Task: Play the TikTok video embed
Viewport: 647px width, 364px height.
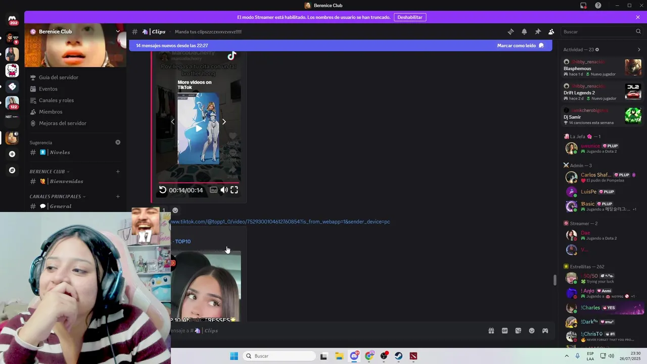Action: pos(199,128)
